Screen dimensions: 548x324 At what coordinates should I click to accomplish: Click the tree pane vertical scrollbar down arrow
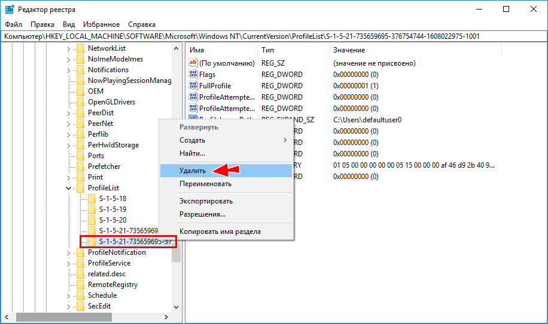[x=176, y=307]
